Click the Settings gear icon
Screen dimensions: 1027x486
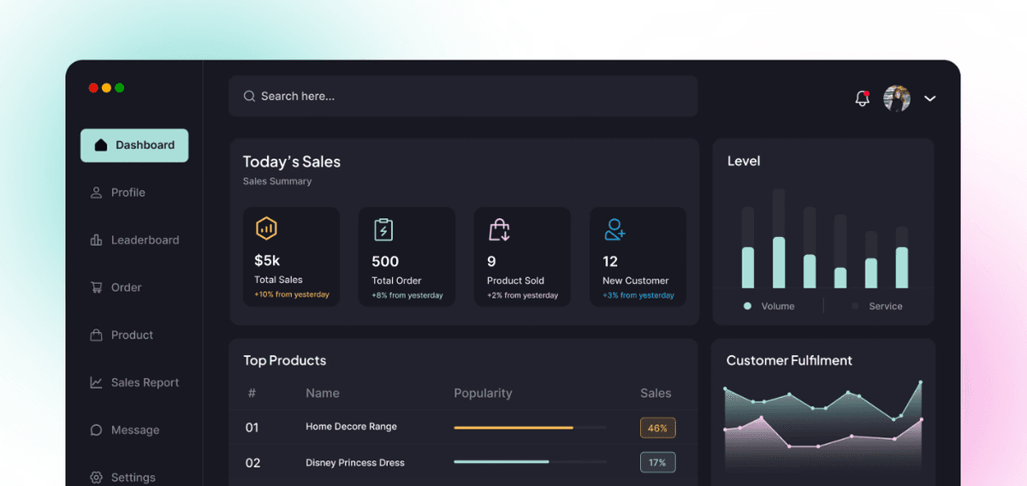pyautogui.click(x=97, y=477)
